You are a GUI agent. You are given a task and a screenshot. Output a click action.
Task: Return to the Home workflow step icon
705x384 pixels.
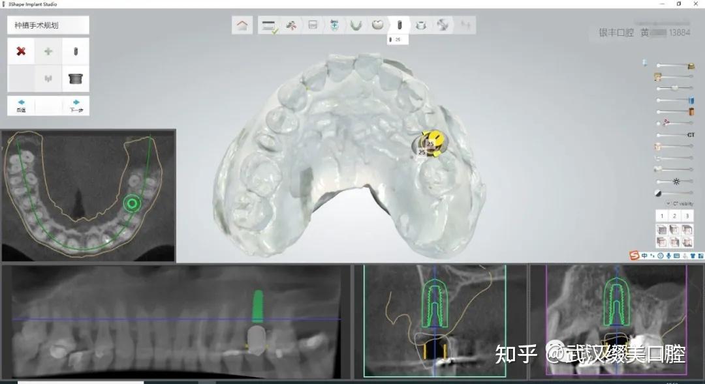(x=242, y=25)
